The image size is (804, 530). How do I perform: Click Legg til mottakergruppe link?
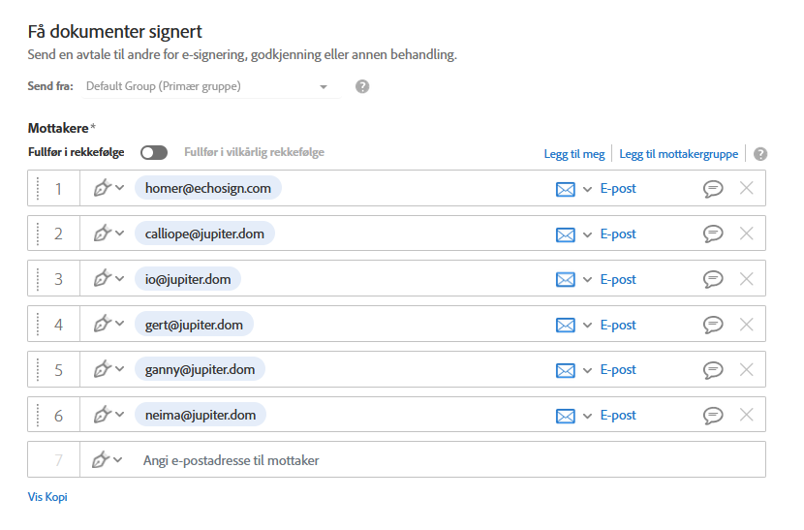coord(679,154)
